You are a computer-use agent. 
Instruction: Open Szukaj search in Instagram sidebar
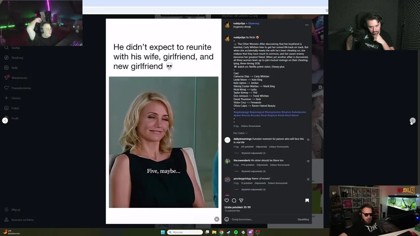coord(12,48)
